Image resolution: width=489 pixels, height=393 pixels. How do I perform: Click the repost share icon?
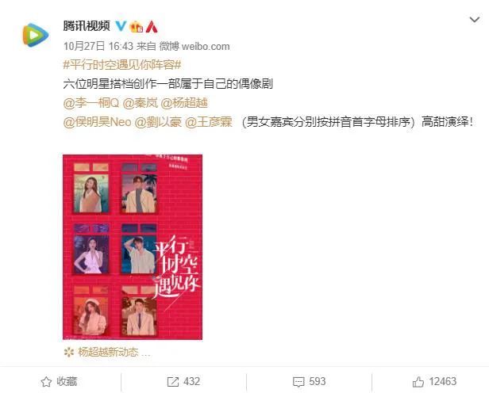click(x=173, y=382)
